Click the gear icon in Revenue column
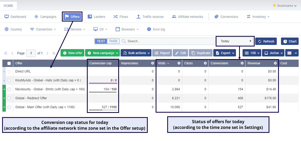301x141 pixels. (275, 63)
